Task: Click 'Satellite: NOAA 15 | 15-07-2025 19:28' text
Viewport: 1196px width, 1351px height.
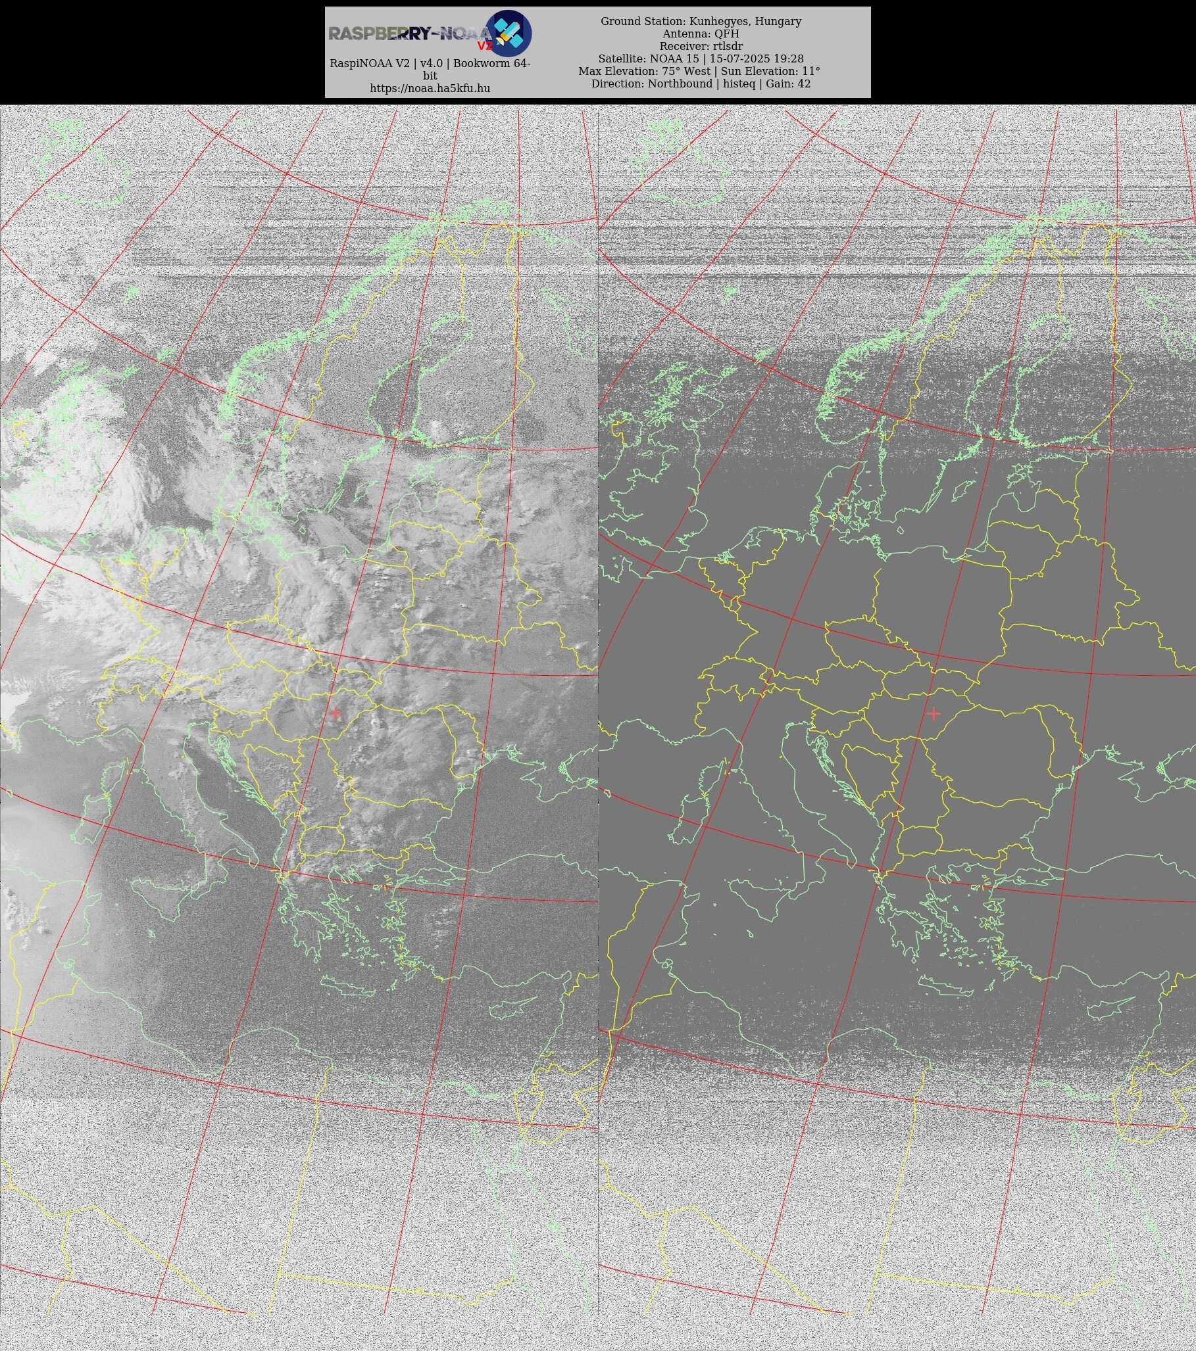Action: pyautogui.click(x=701, y=59)
